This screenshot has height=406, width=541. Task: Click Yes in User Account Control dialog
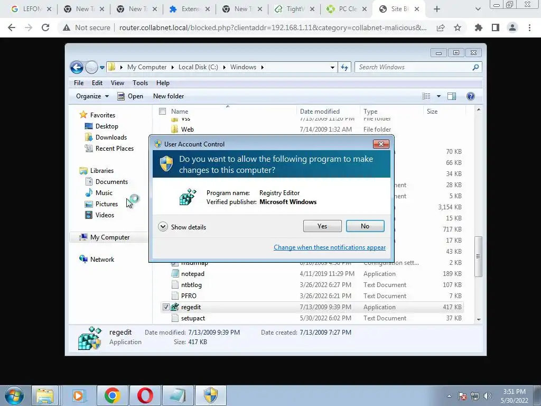[322, 226]
